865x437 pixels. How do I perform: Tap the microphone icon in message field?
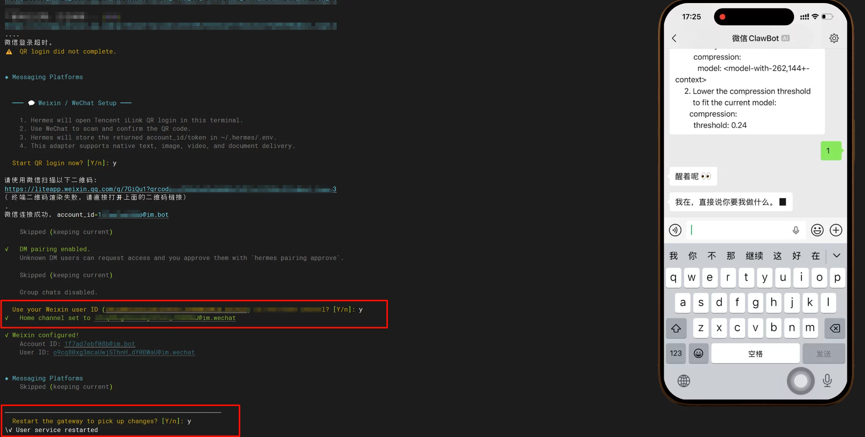[x=796, y=230]
